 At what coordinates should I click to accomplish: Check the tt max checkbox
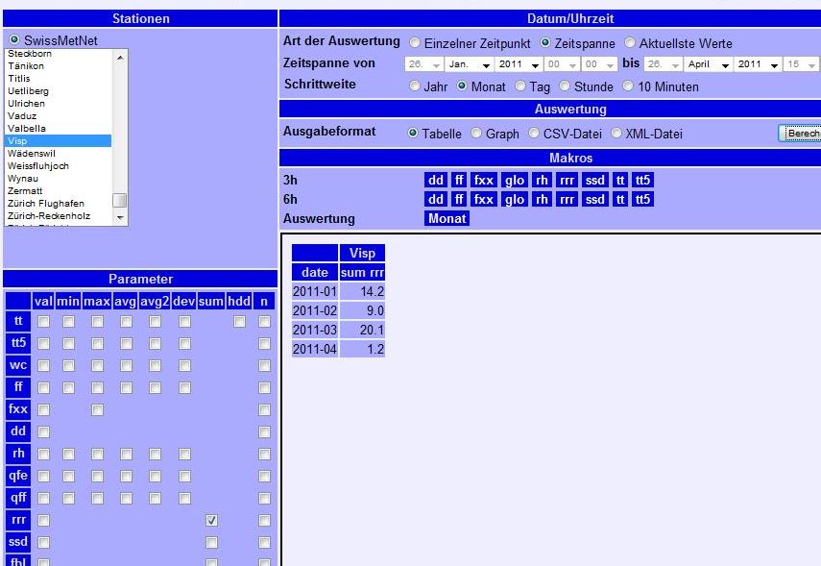pos(98,322)
